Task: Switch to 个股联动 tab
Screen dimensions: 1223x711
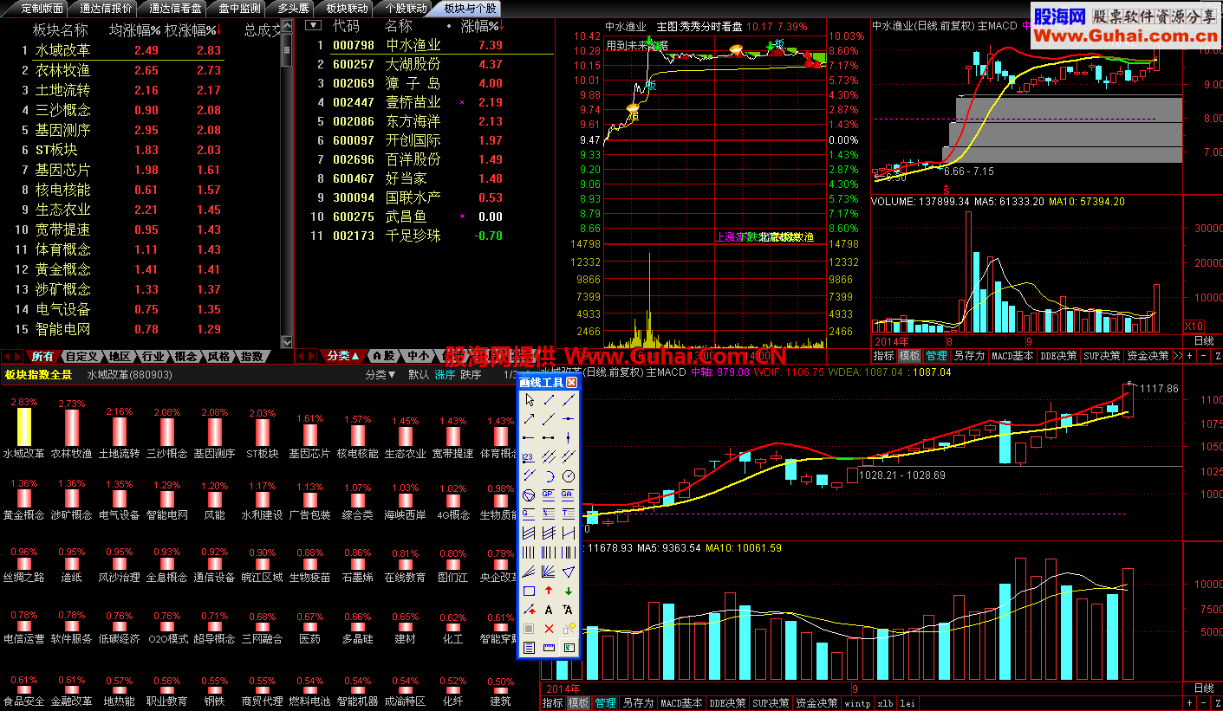Action: click(406, 8)
